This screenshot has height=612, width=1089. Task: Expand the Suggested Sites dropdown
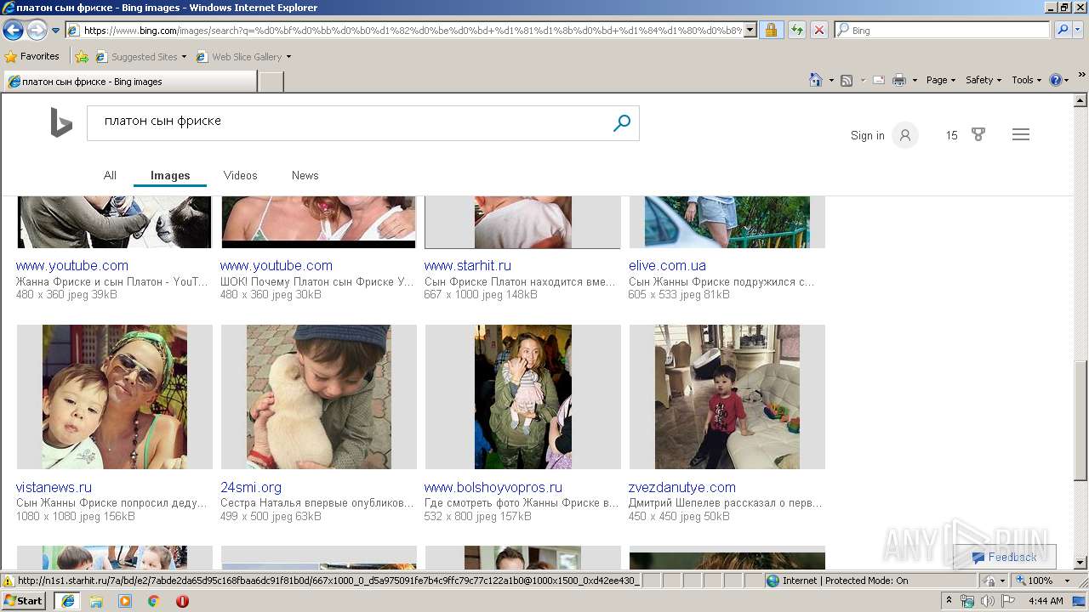click(x=184, y=57)
